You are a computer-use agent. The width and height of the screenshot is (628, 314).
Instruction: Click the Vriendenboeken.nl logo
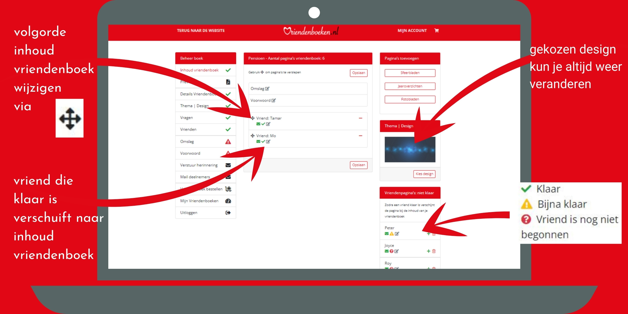coord(311,31)
